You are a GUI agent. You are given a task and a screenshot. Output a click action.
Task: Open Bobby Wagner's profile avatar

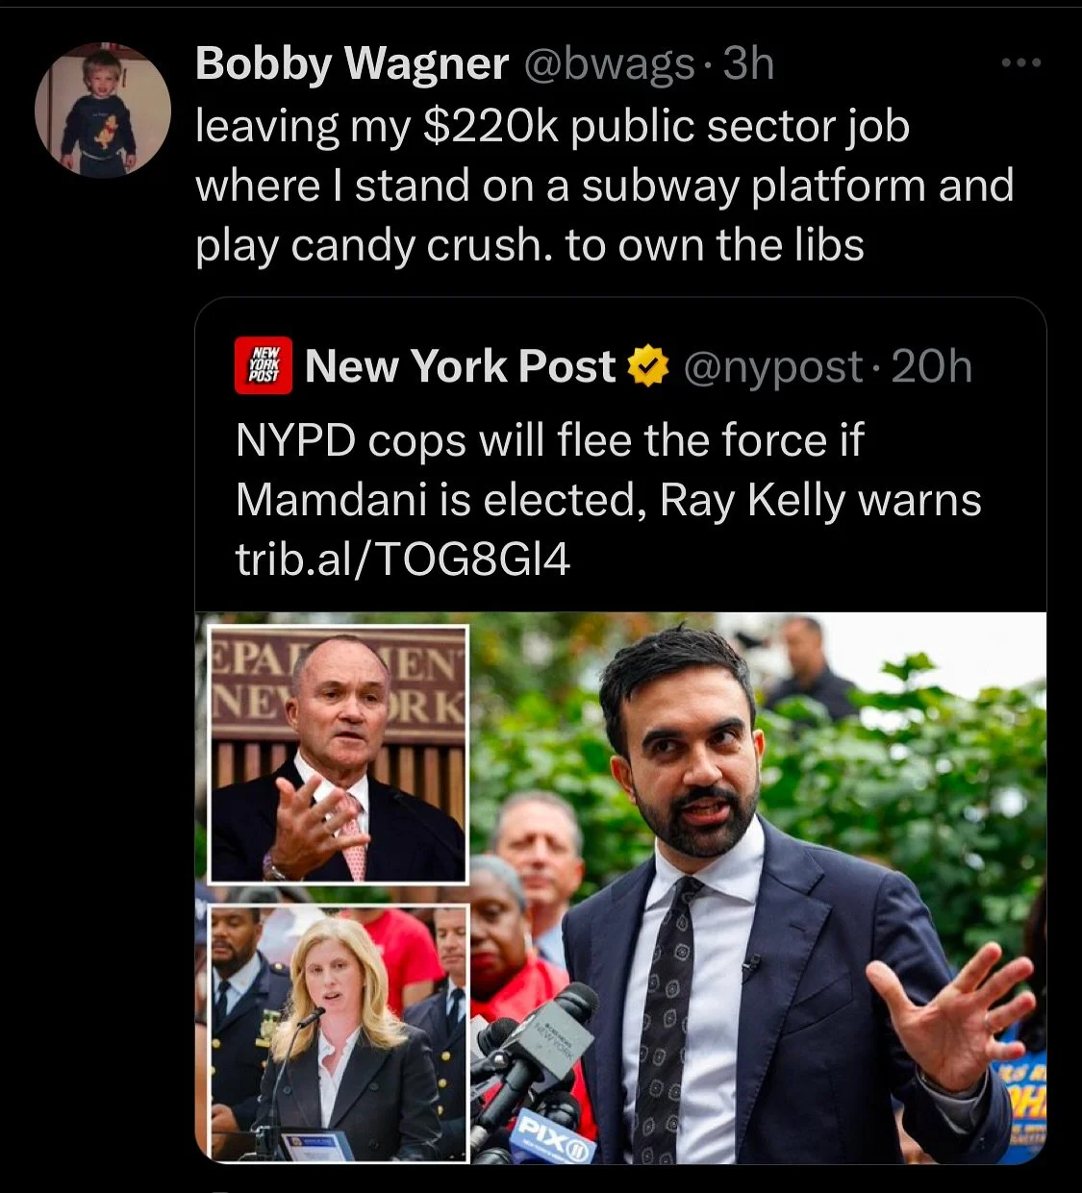[103, 110]
